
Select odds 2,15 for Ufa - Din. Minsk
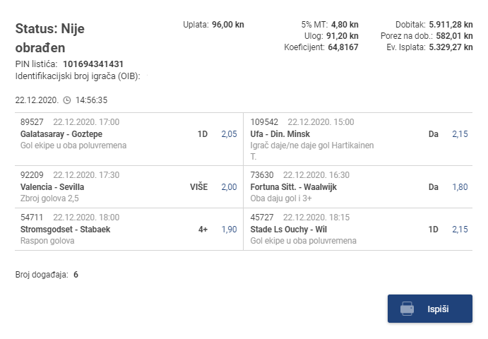[x=460, y=133]
